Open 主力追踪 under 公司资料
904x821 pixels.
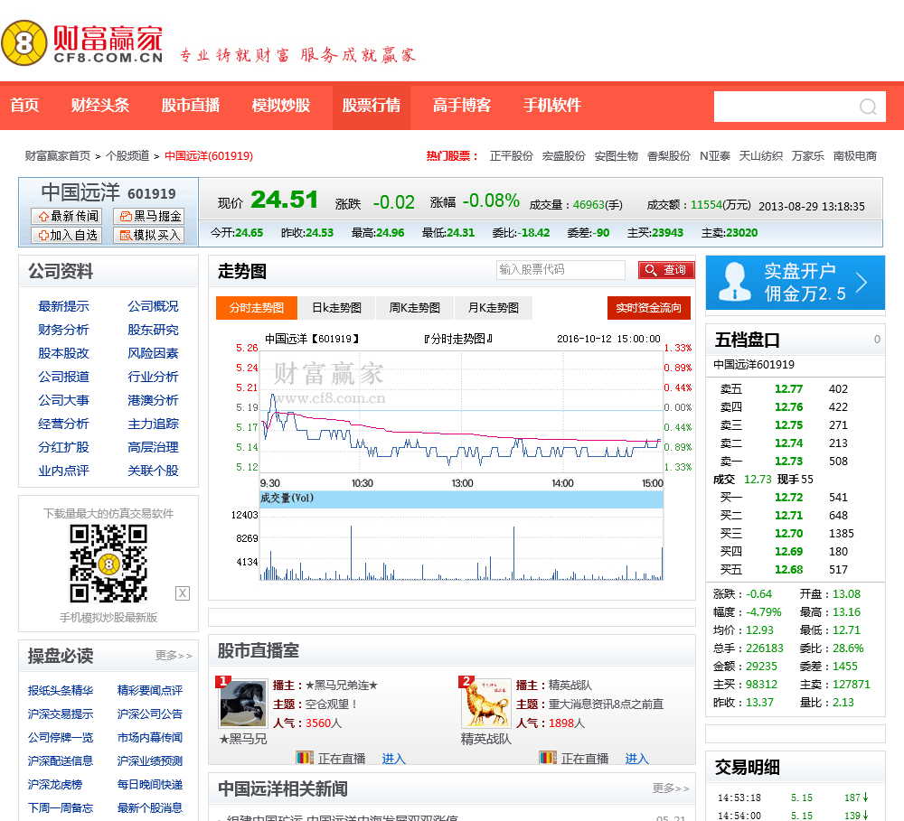click(153, 424)
